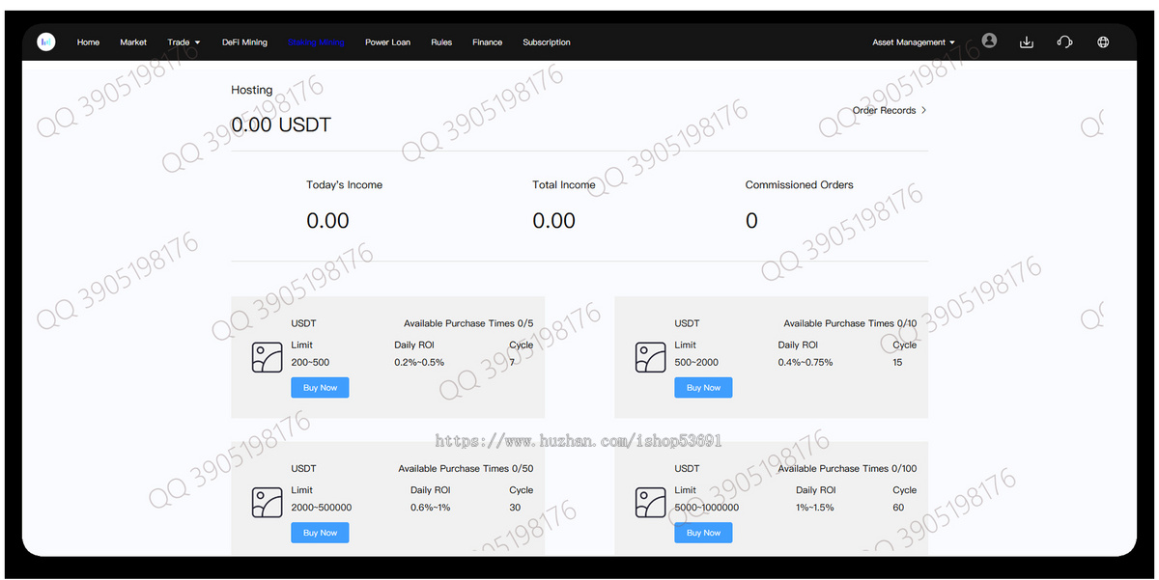
Task: Click the image icon of the 200~500 plan
Action: coord(268,357)
